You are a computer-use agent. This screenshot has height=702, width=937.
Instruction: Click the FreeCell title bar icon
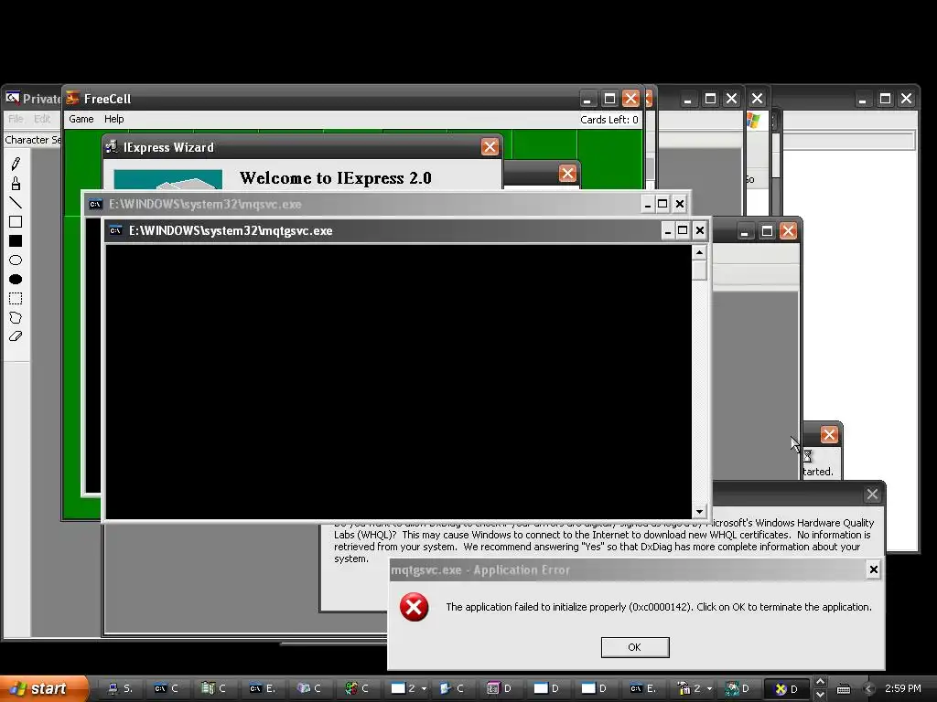tap(73, 98)
